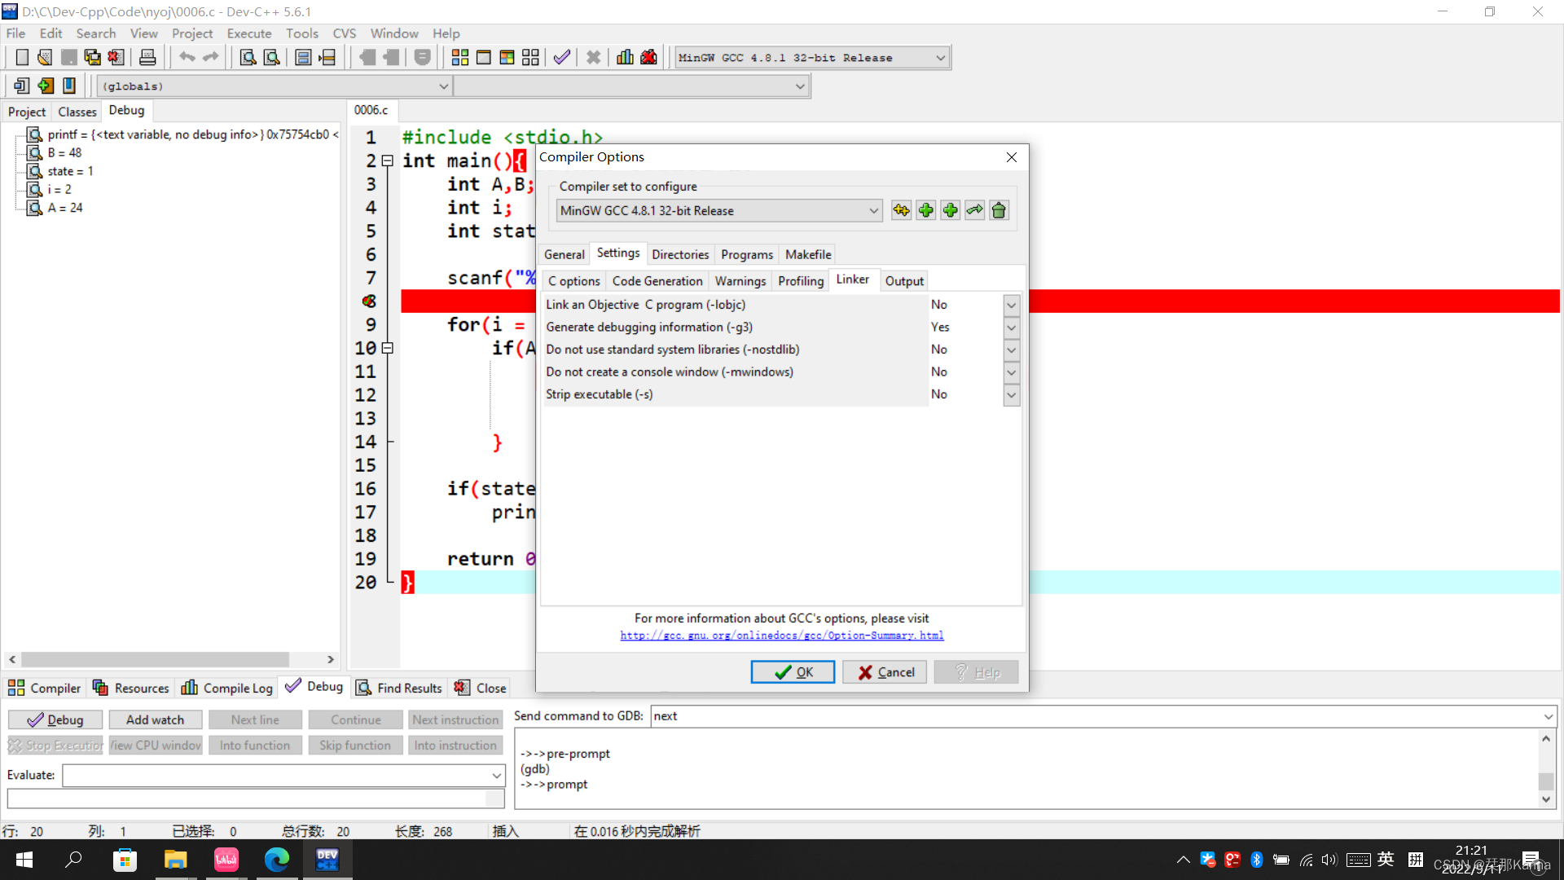
Task: Toggle 'Generate debugging information (-g3)' to No
Action: pos(1011,328)
